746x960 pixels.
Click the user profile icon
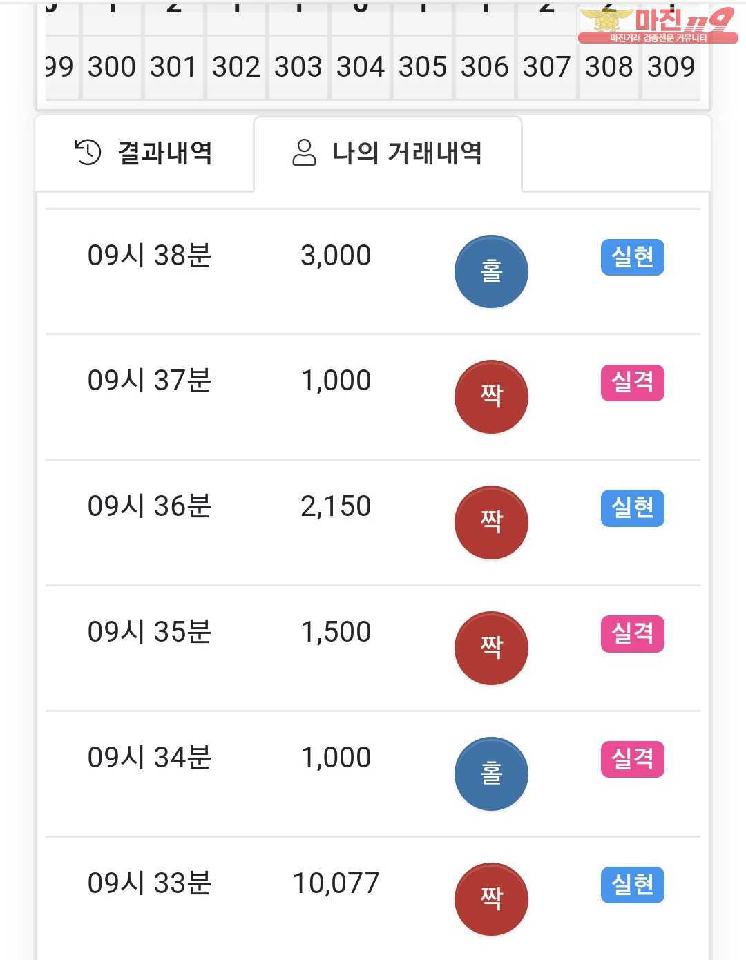304,153
